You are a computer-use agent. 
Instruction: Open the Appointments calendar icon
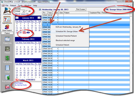[7, 19]
